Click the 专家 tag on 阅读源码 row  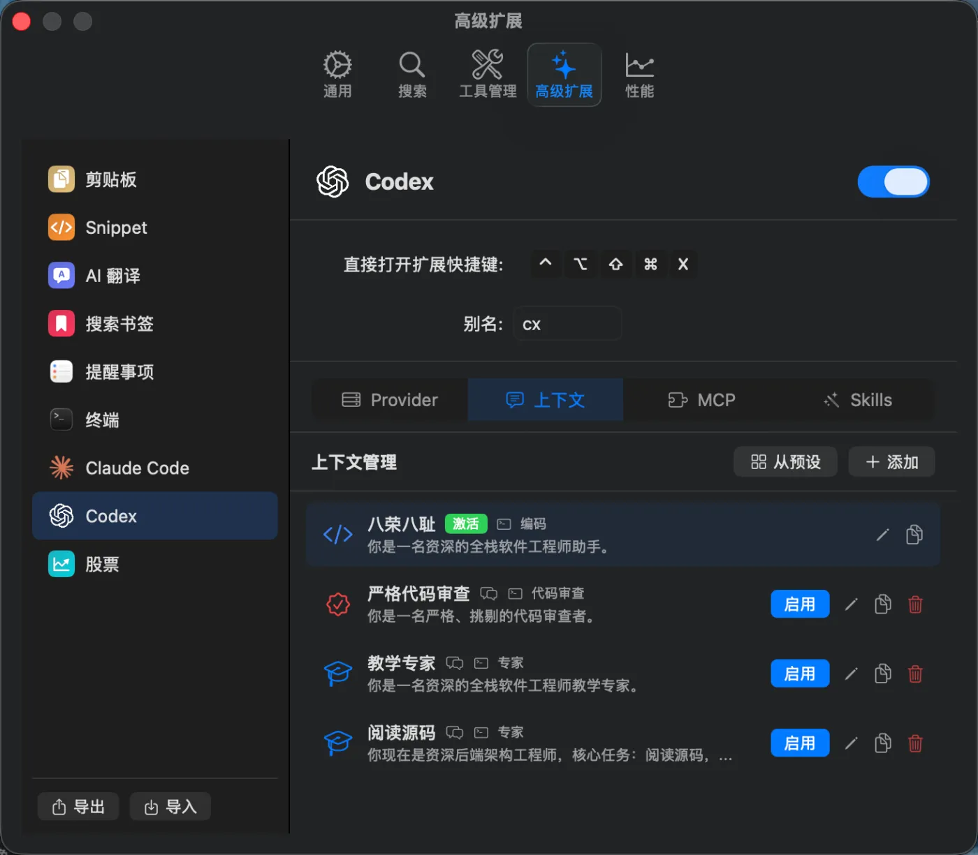coord(511,732)
